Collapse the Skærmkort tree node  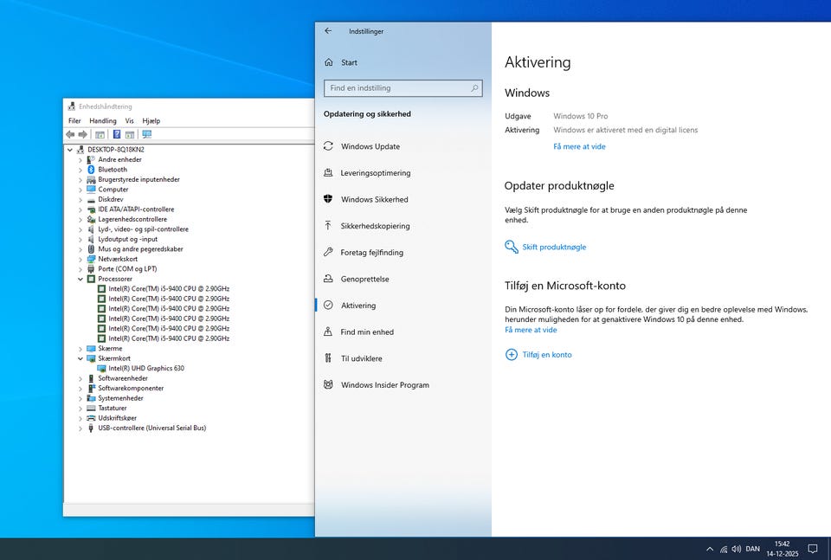[81, 358]
